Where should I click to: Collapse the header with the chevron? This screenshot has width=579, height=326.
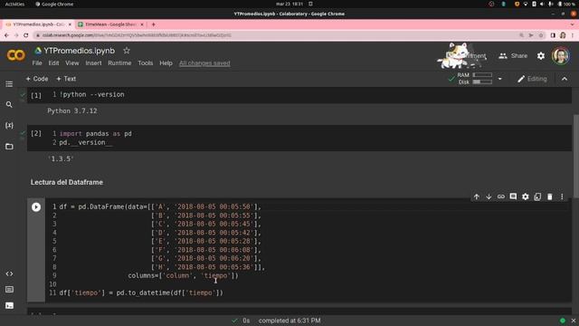(565, 79)
